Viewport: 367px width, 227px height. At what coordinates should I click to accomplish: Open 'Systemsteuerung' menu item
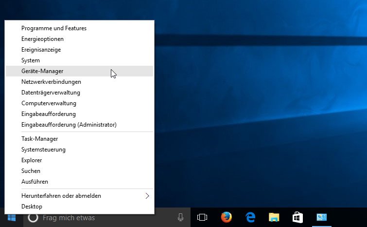coord(43,150)
